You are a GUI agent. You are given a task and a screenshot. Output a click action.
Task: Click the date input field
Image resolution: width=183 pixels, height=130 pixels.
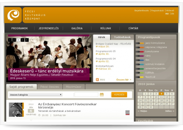(86, 95)
